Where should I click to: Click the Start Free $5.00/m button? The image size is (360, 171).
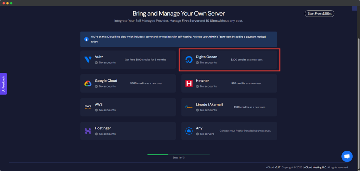pyautogui.click(x=319, y=14)
